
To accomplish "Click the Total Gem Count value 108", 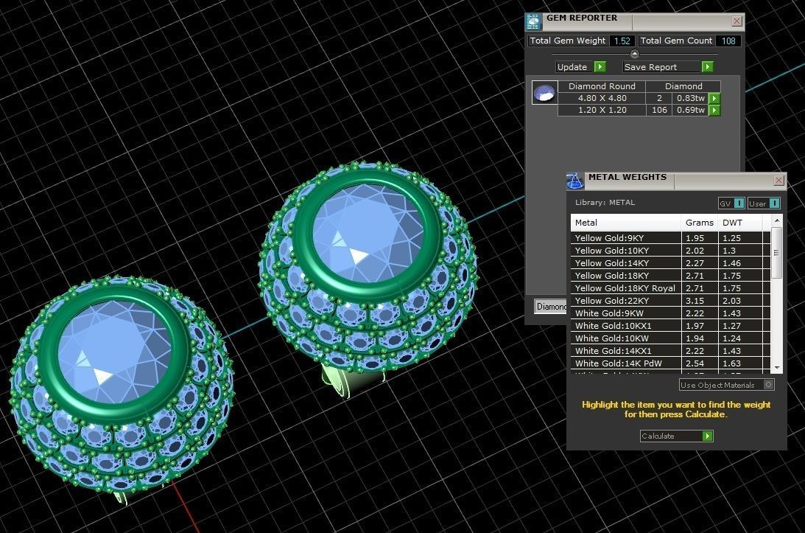I will tap(728, 41).
